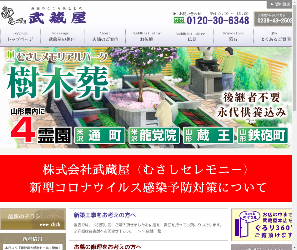
Task: Click the 最新のチラシ click banner
Action: point(33,219)
